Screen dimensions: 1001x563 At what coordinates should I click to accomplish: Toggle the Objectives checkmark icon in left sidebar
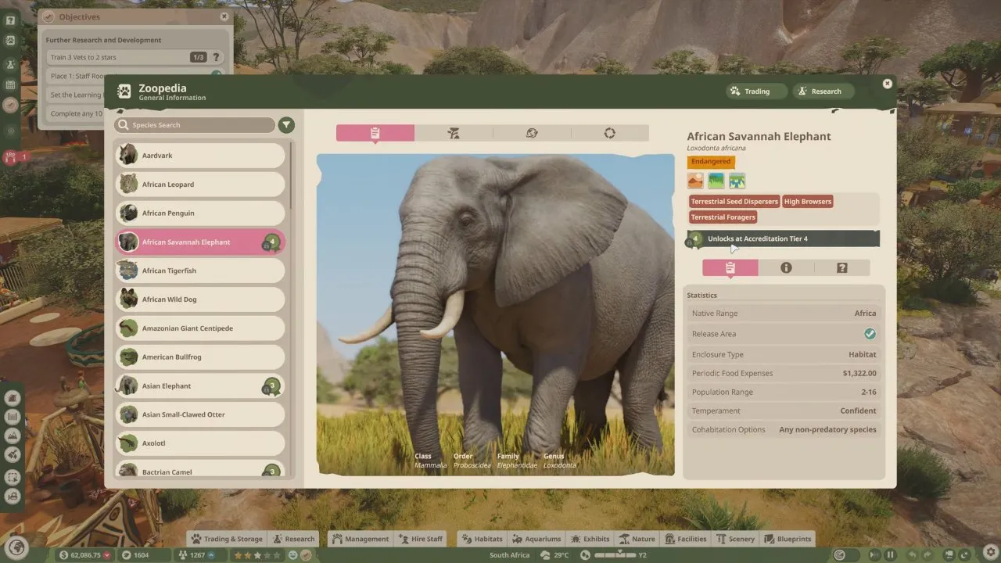click(10, 105)
